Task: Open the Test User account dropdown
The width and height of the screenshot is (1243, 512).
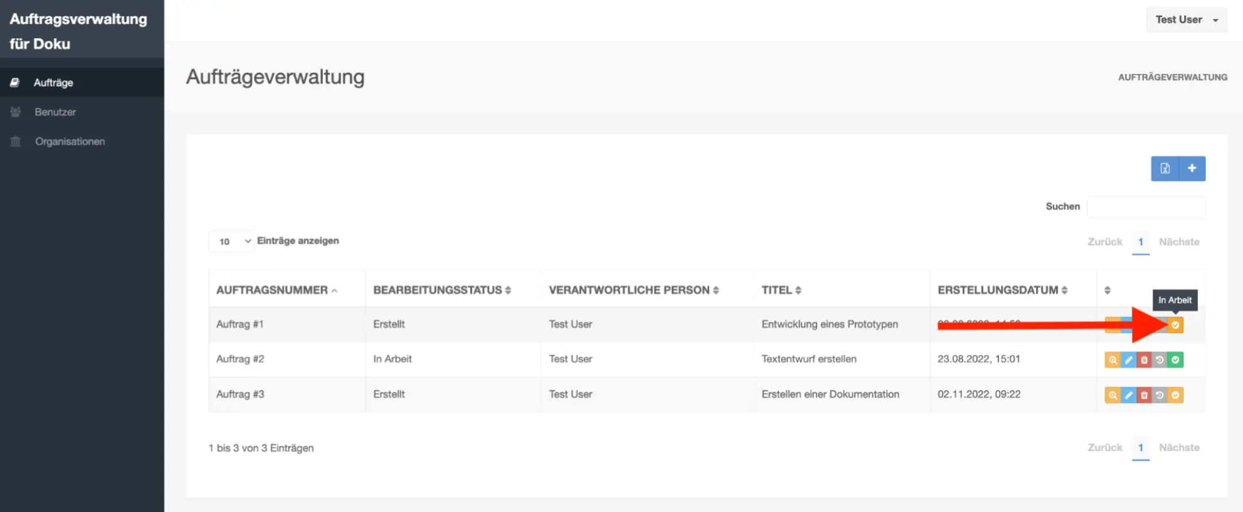Action: tap(1186, 20)
